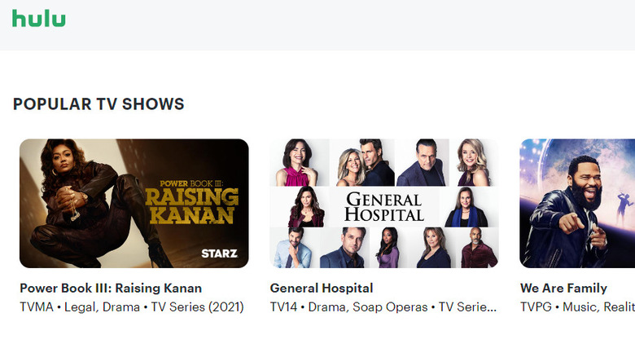635x357 pixels.
Task: Click the Popular TV Shows heading
Action: [x=99, y=104]
